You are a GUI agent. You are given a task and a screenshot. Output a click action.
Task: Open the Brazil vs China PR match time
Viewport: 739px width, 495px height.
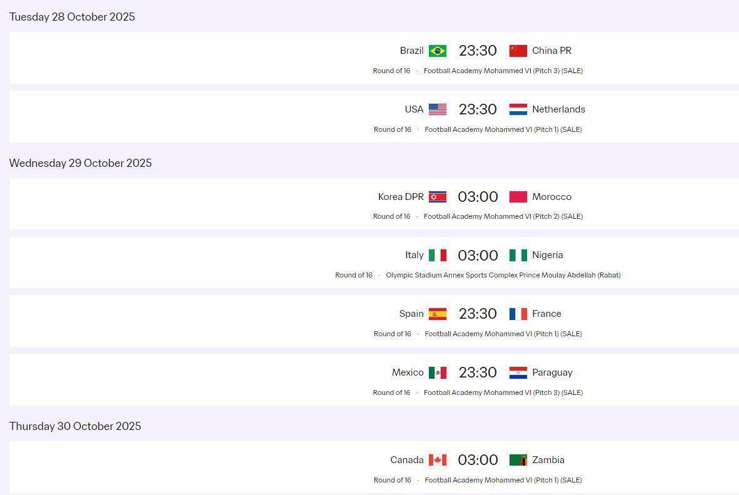coord(478,51)
